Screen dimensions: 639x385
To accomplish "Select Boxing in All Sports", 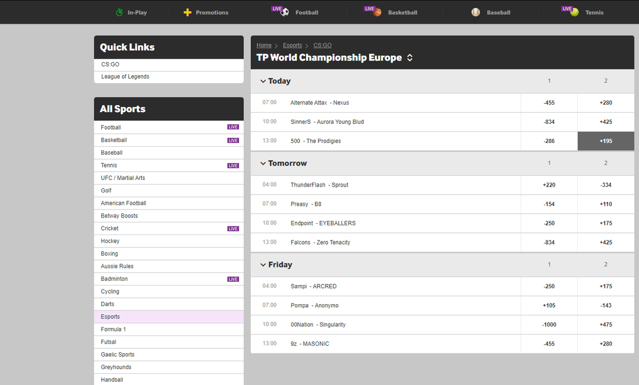I will (x=169, y=254).
